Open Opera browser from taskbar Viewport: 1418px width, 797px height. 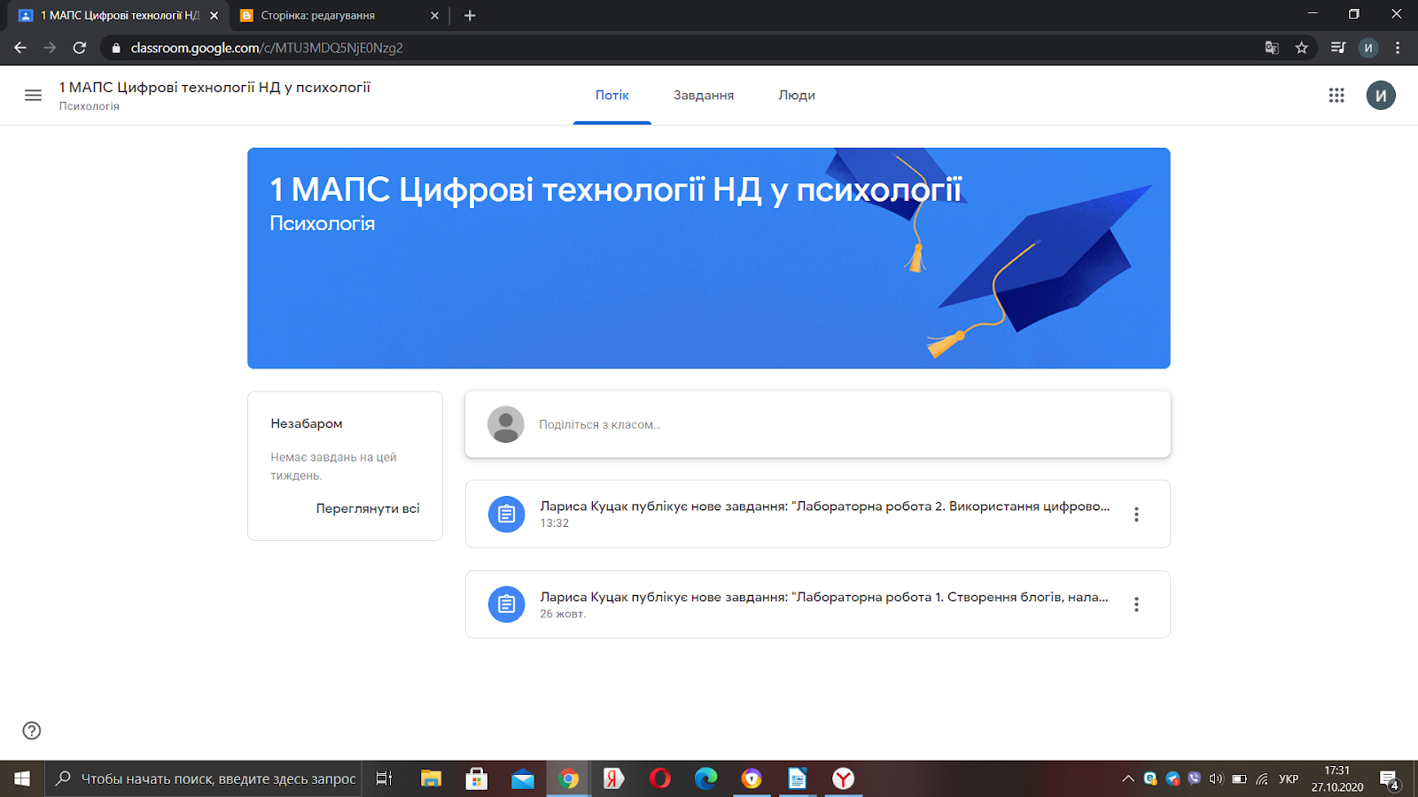(x=660, y=778)
